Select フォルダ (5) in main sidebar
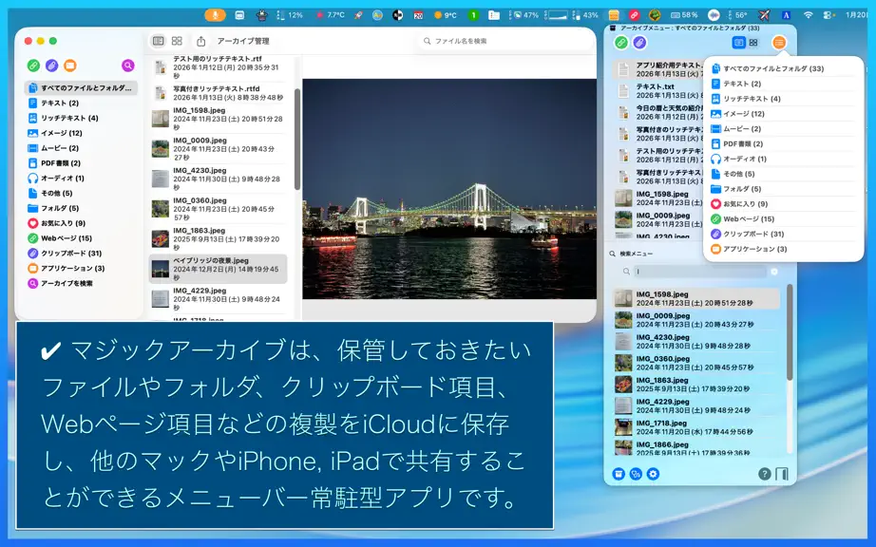This screenshot has width=876, height=547. [x=81, y=208]
